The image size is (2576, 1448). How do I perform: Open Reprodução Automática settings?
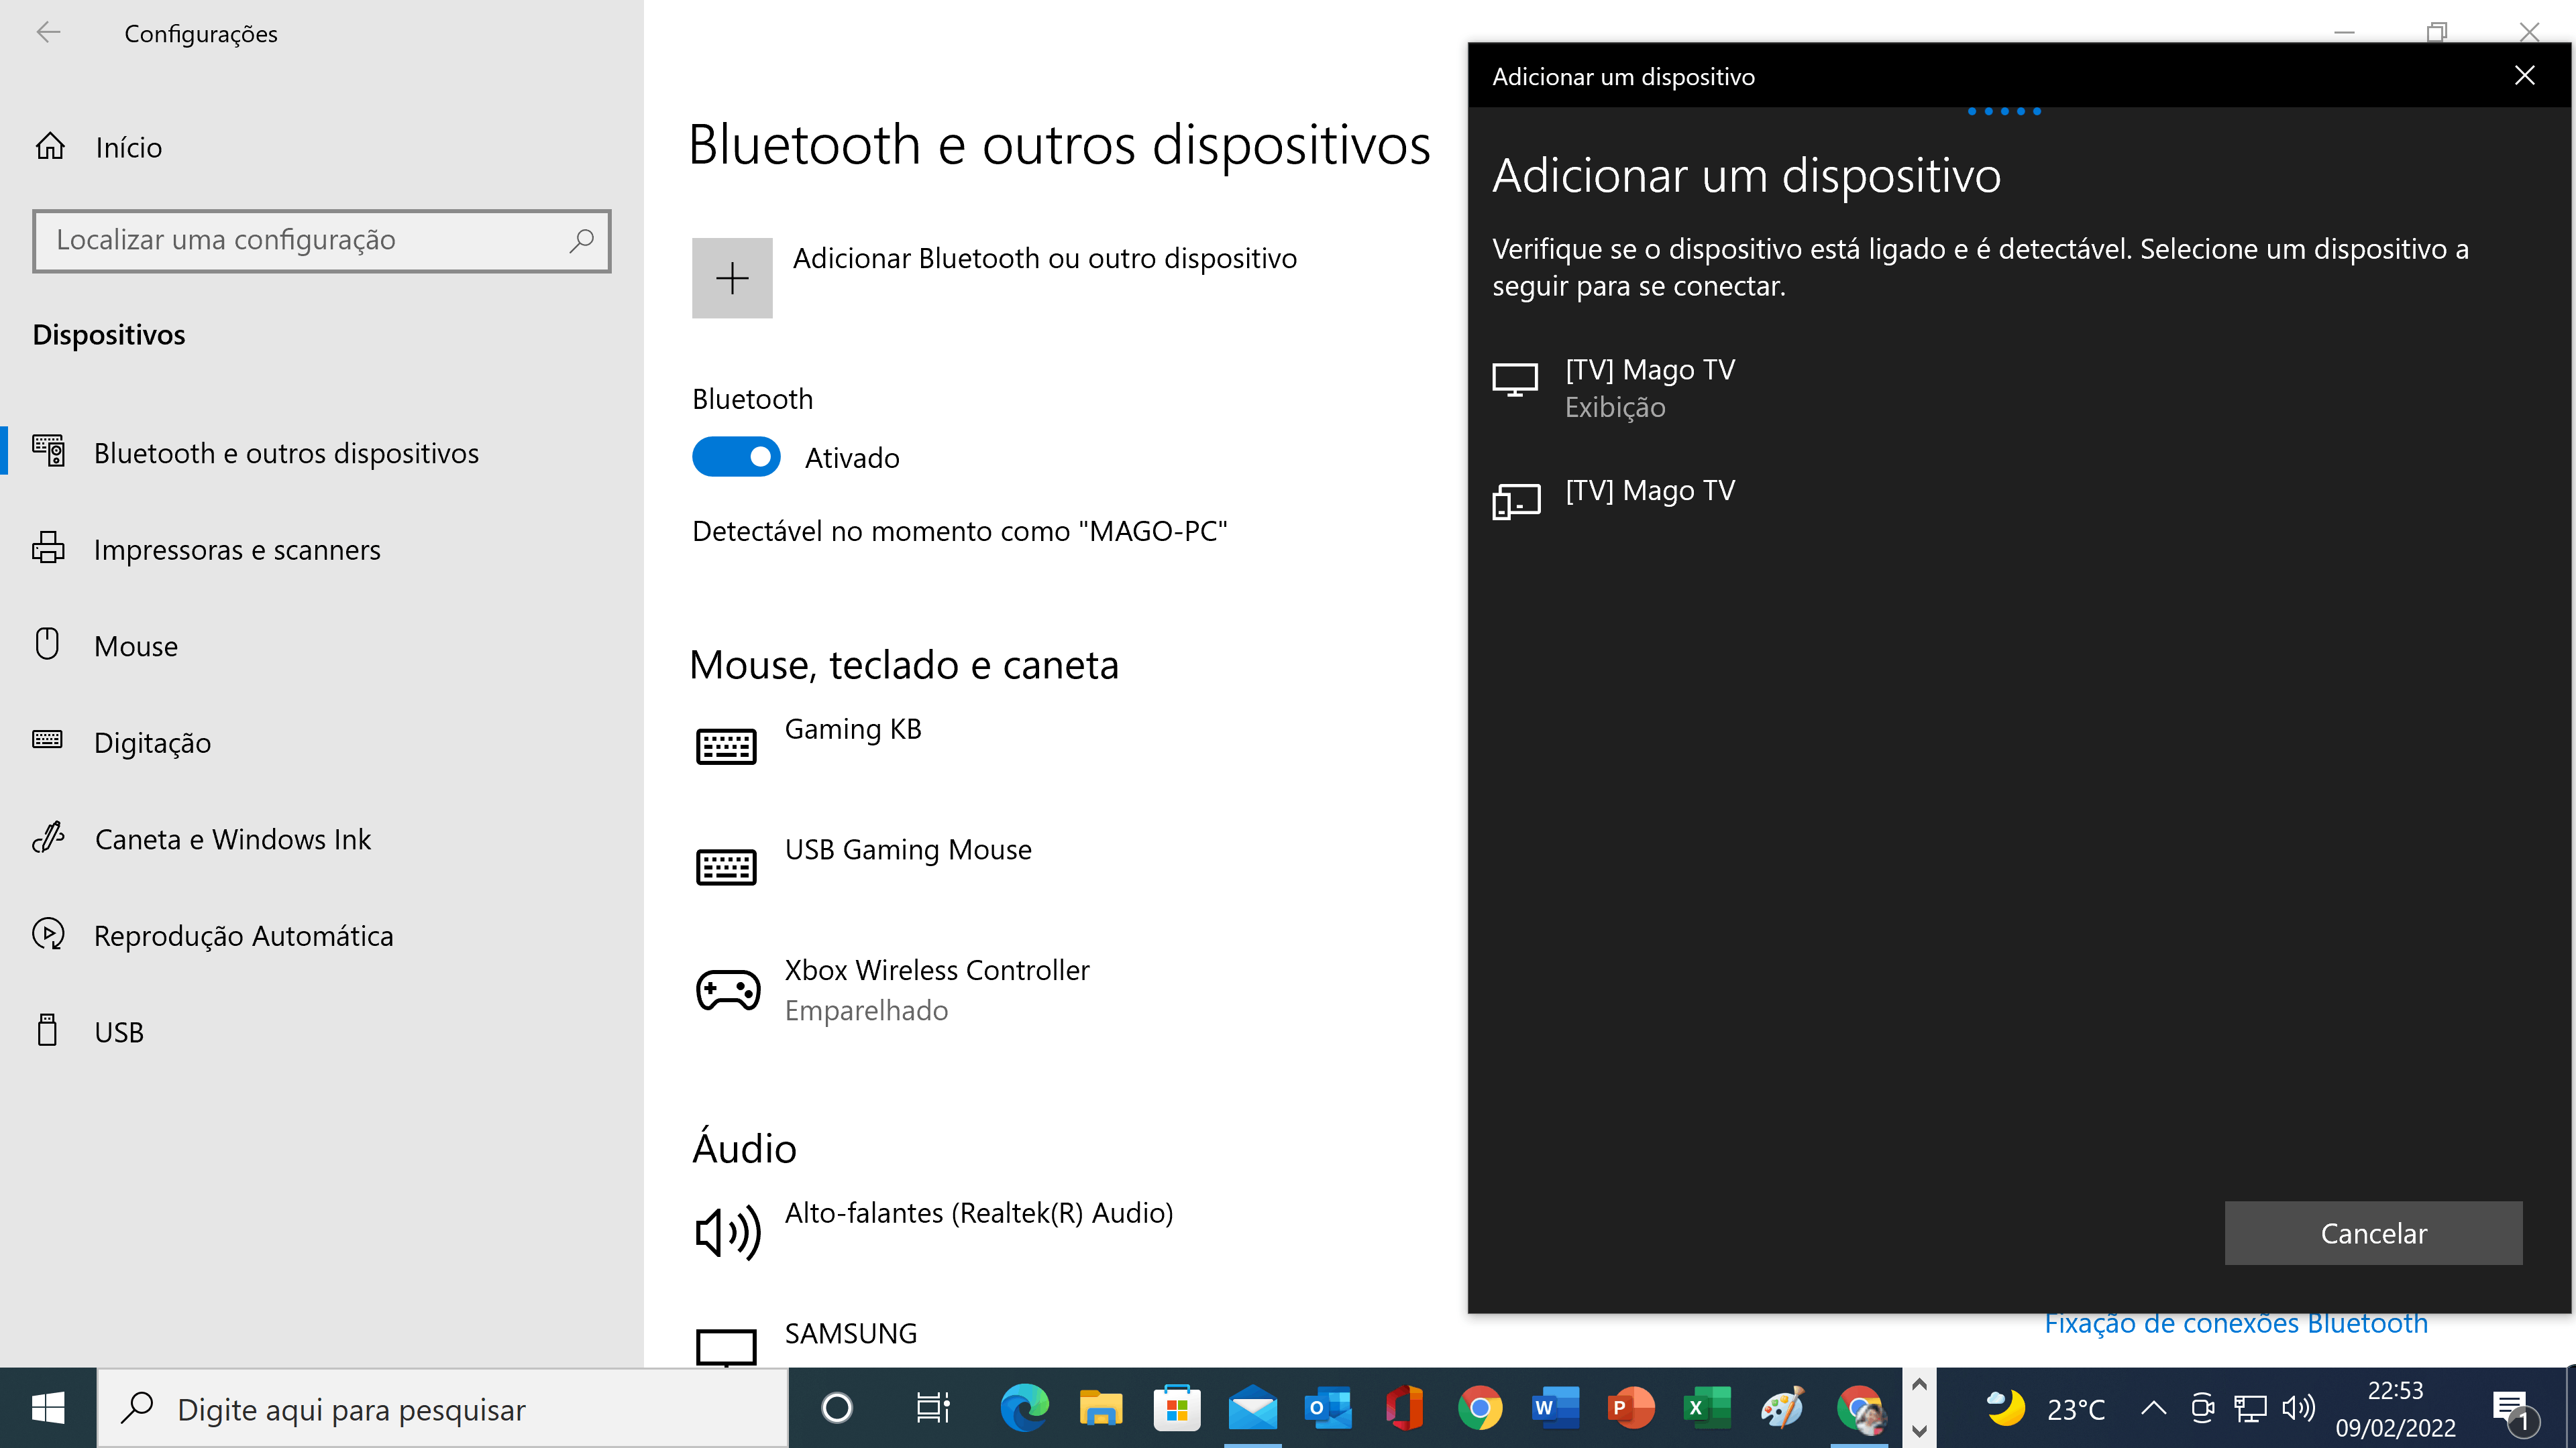pyautogui.click(x=243, y=937)
